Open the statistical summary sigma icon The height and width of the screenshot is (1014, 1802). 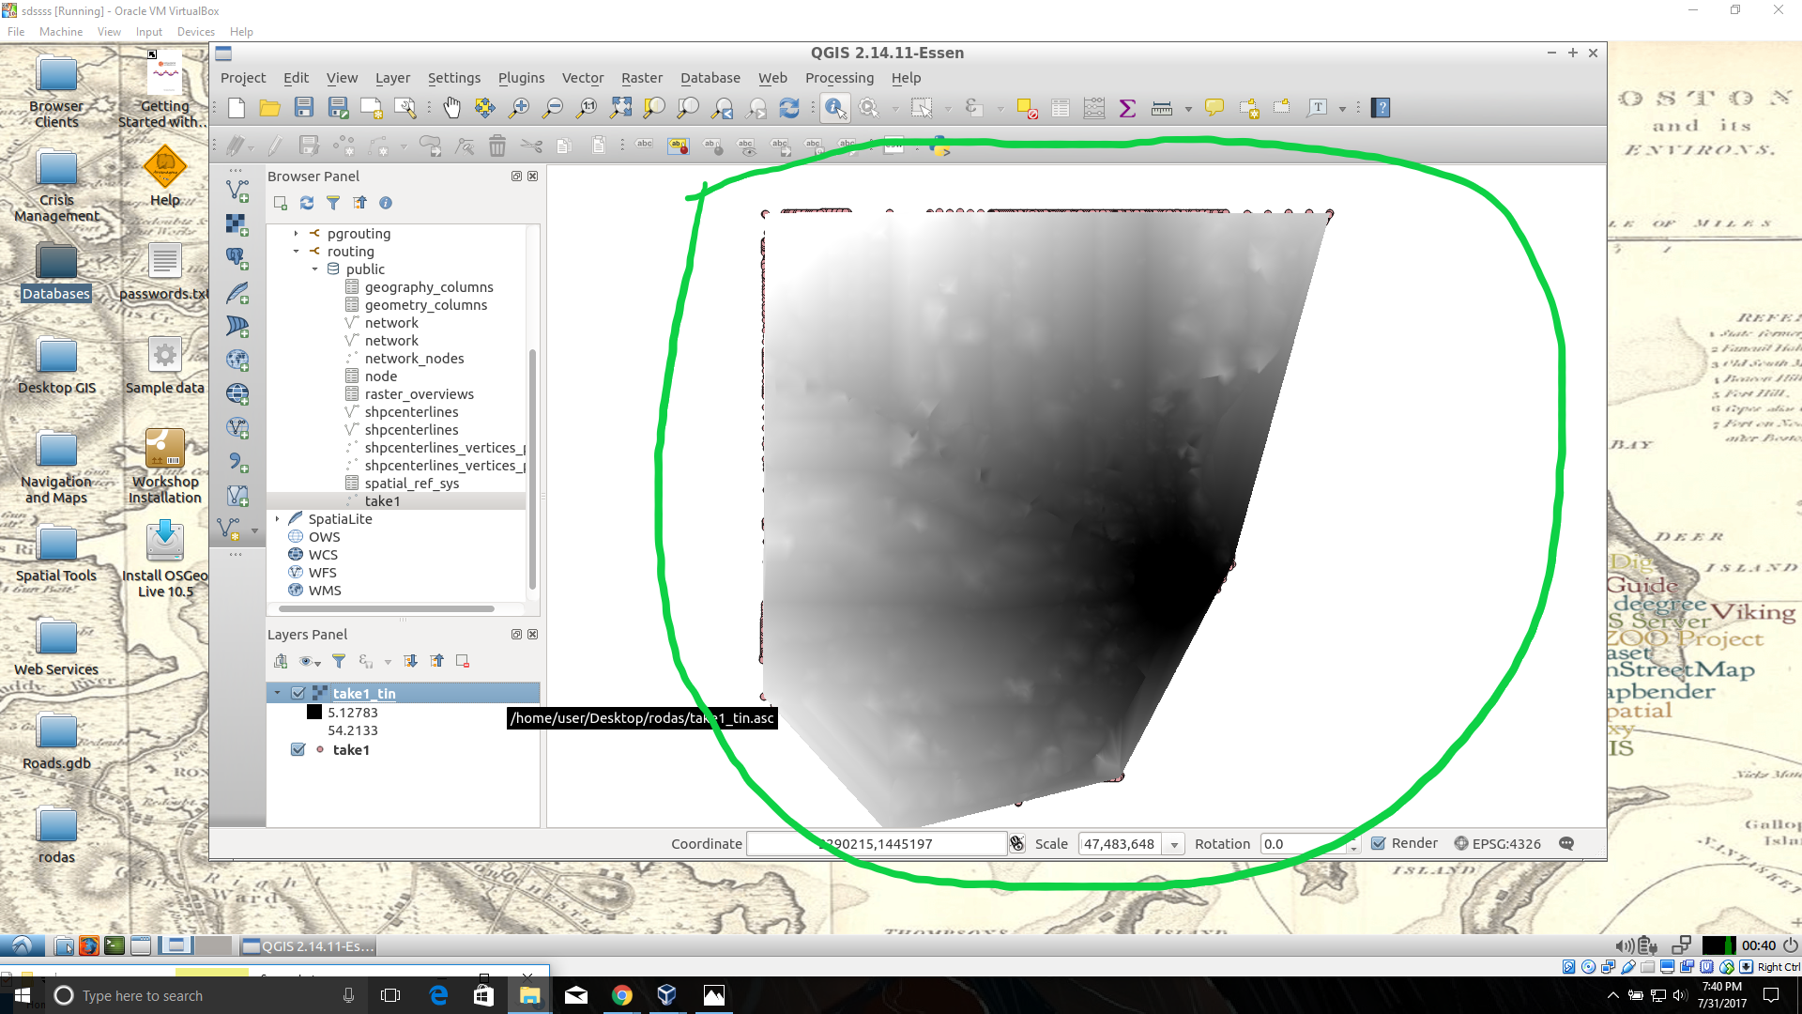tap(1127, 108)
